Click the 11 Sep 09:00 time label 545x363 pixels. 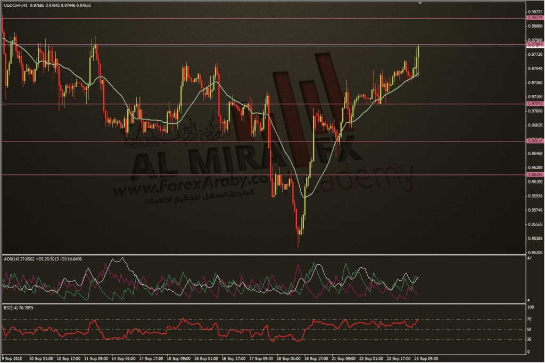coord(96,359)
